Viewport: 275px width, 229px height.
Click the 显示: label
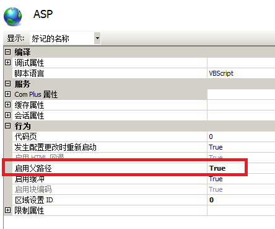15,38
